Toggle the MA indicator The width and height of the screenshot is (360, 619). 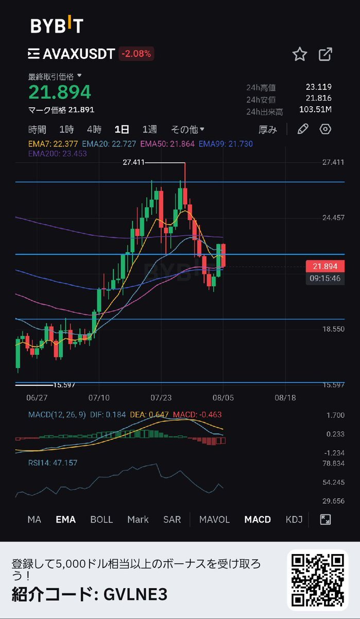point(34,519)
